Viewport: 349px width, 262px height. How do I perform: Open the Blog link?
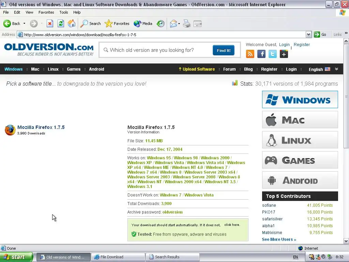coord(248,69)
